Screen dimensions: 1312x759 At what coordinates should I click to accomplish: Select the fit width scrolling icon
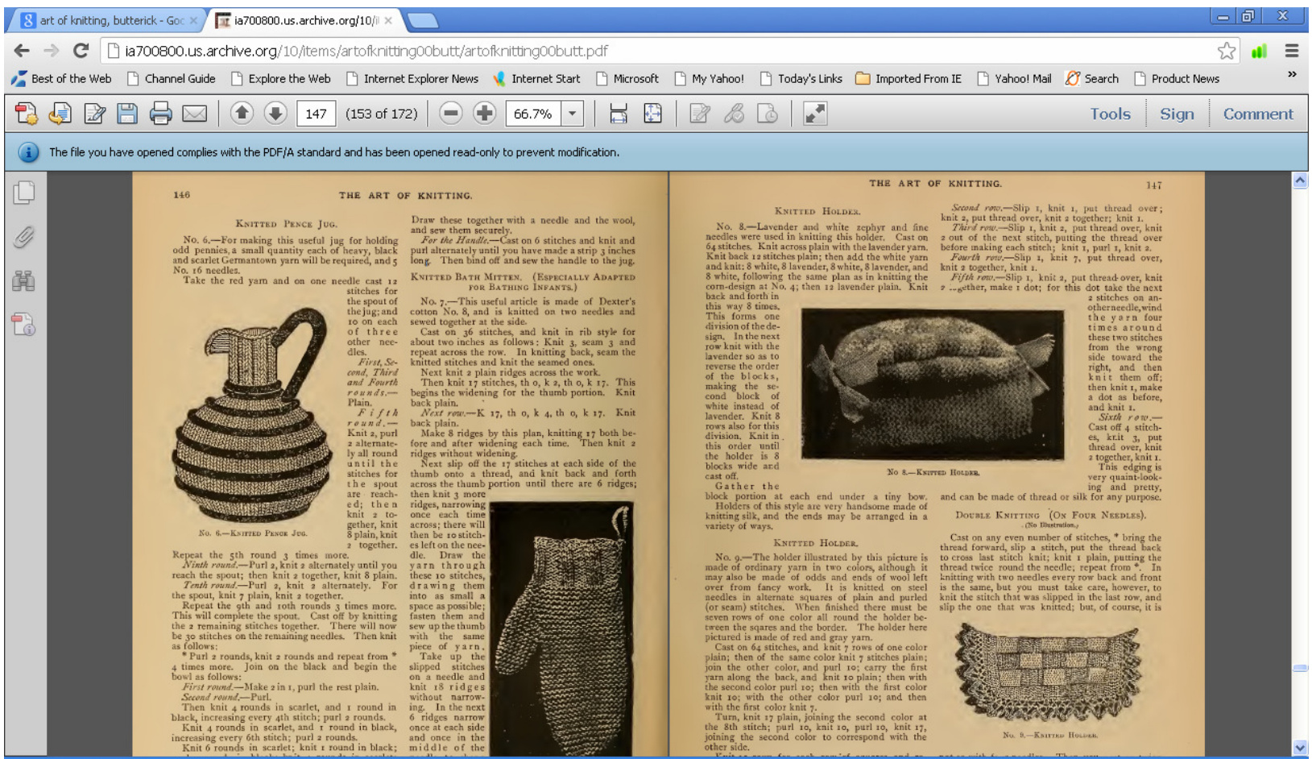619,114
